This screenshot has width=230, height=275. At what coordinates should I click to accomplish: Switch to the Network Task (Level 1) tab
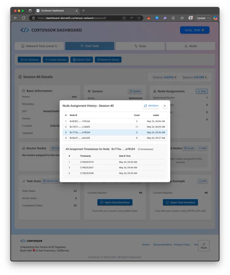39,46
